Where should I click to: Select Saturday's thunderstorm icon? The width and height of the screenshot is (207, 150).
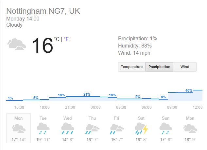click(x=141, y=129)
